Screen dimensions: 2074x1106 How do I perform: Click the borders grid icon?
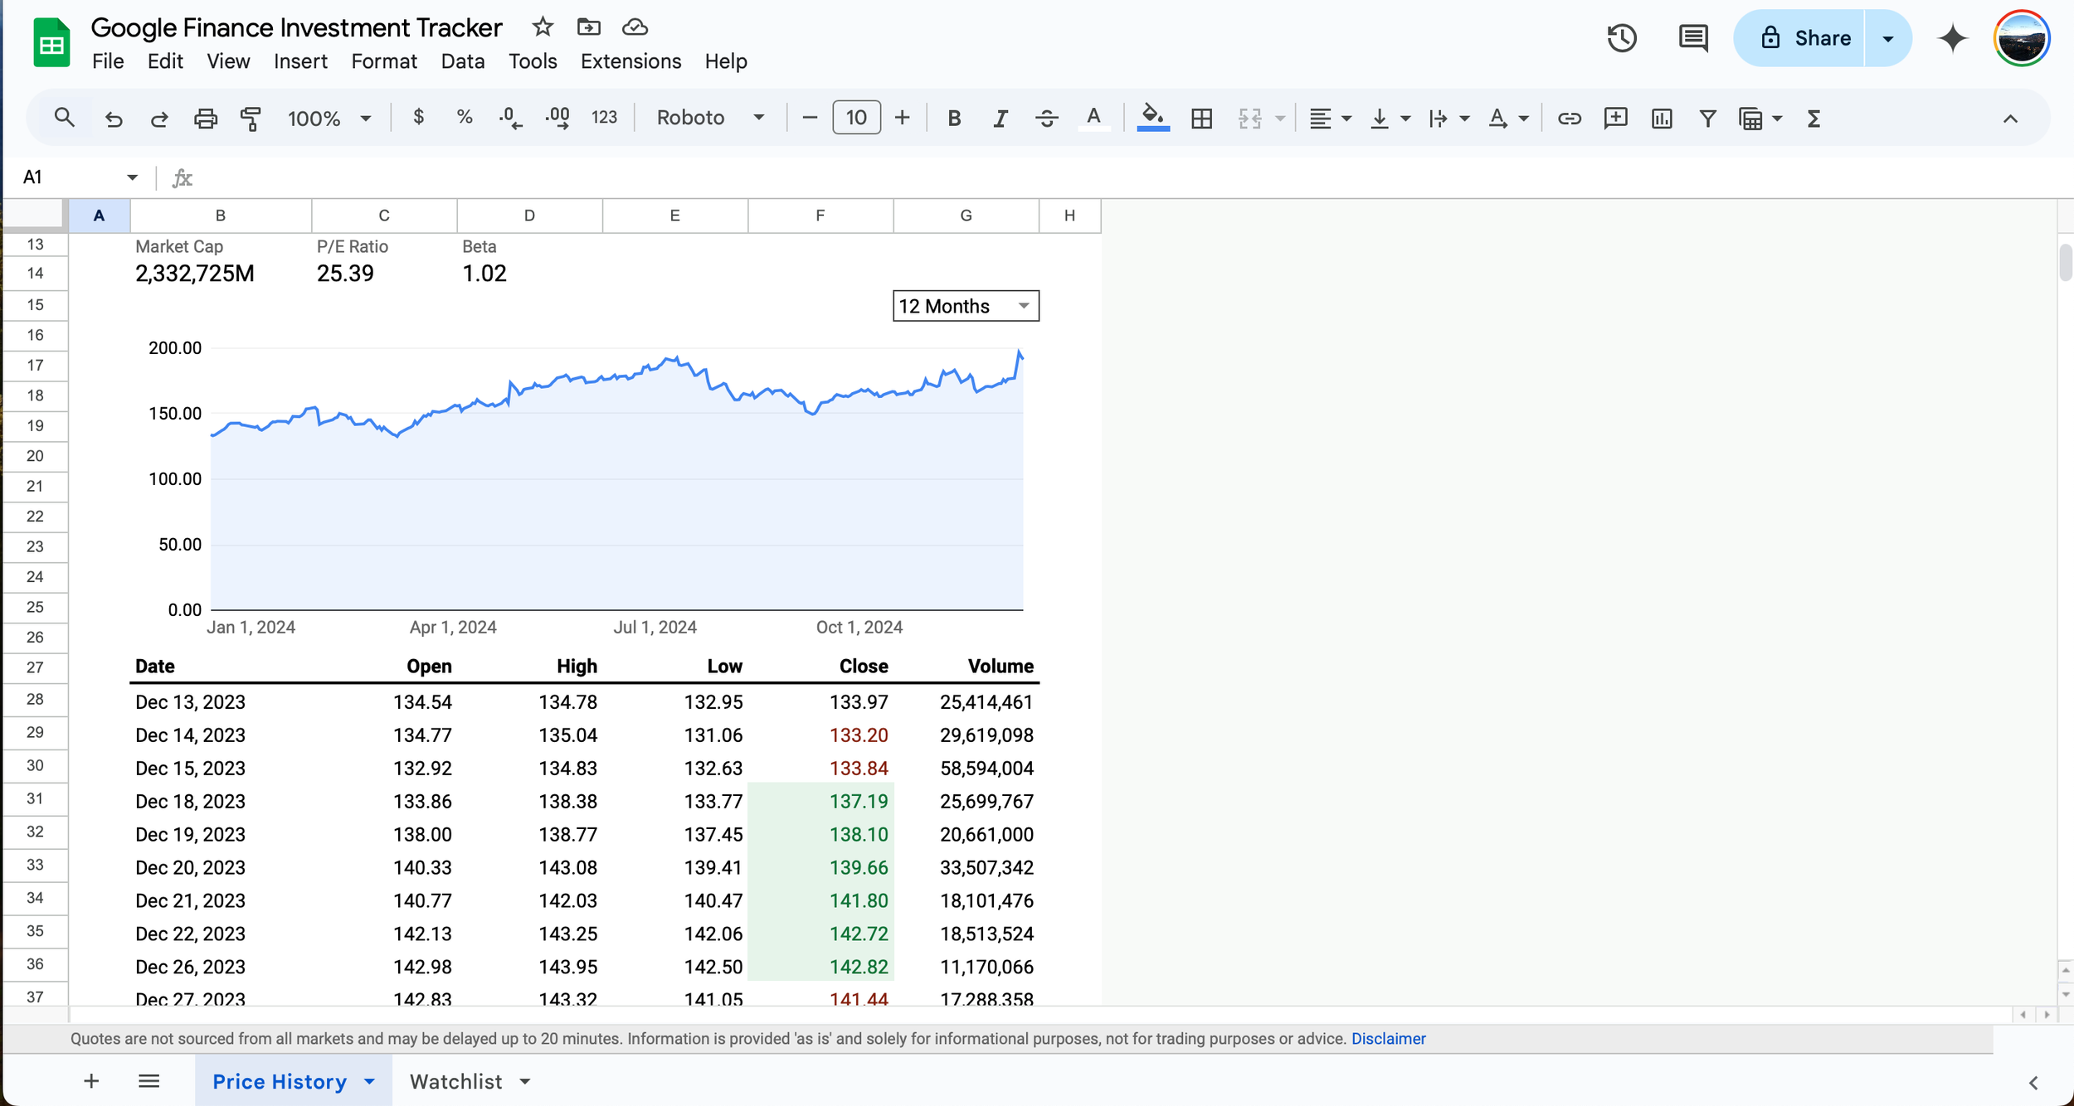[1201, 119]
